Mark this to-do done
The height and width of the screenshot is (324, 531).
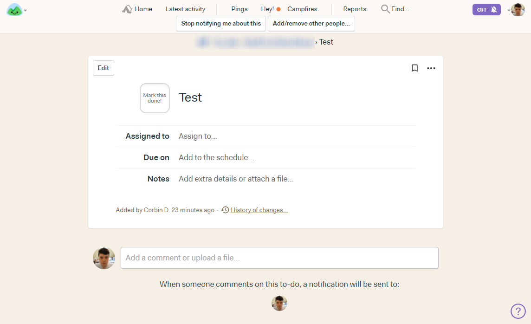(155, 98)
